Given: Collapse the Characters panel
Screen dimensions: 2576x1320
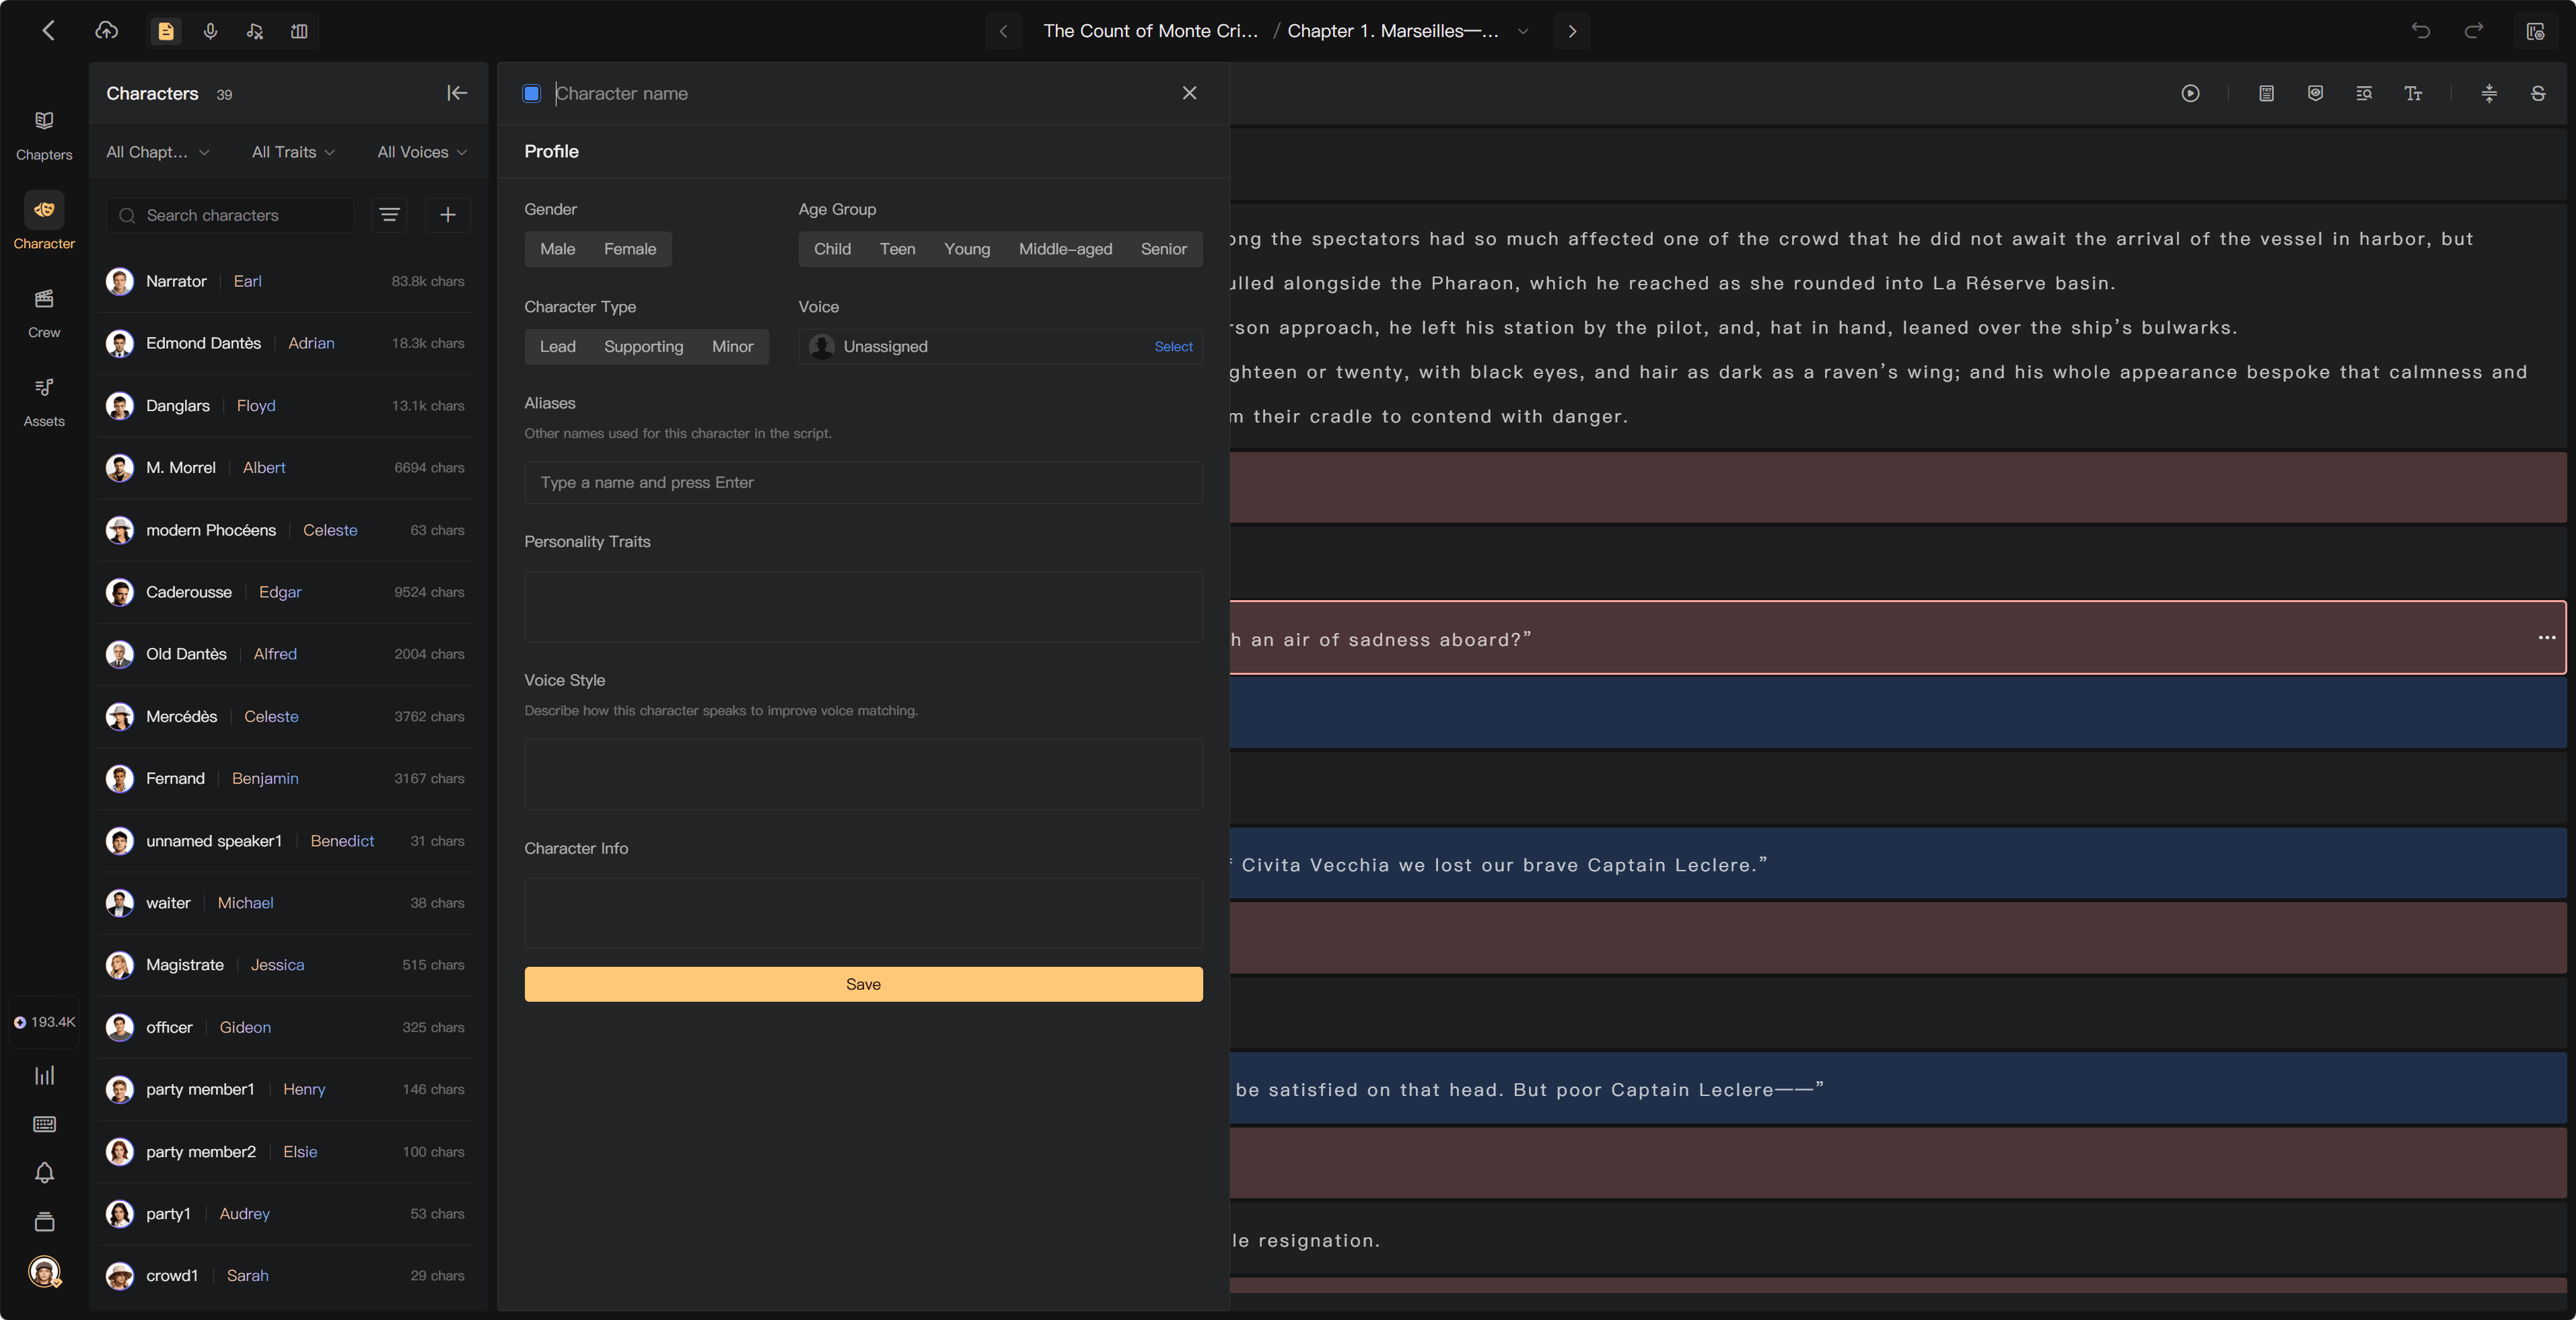Looking at the screenshot, I should pos(457,93).
